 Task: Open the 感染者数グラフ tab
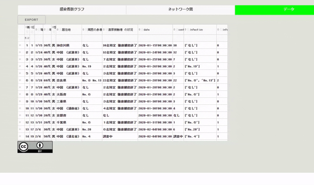pyautogui.click(x=72, y=9)
